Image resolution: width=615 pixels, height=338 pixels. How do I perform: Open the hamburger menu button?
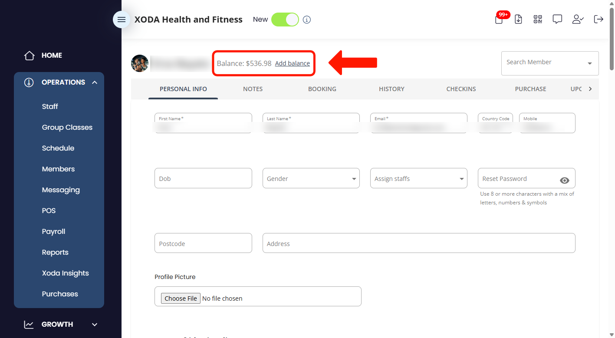coord(122,20)
